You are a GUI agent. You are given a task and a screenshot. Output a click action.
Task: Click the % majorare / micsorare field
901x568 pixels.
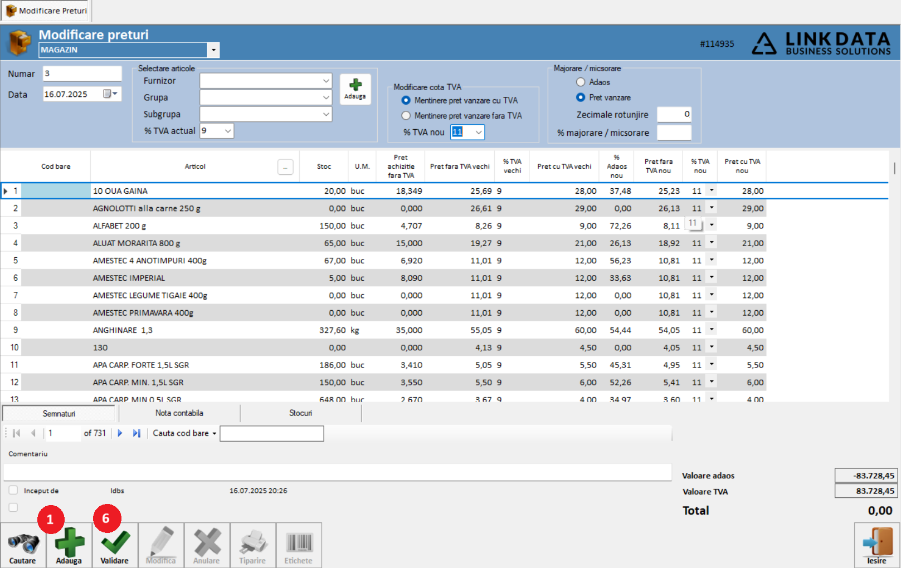[674, 133]
